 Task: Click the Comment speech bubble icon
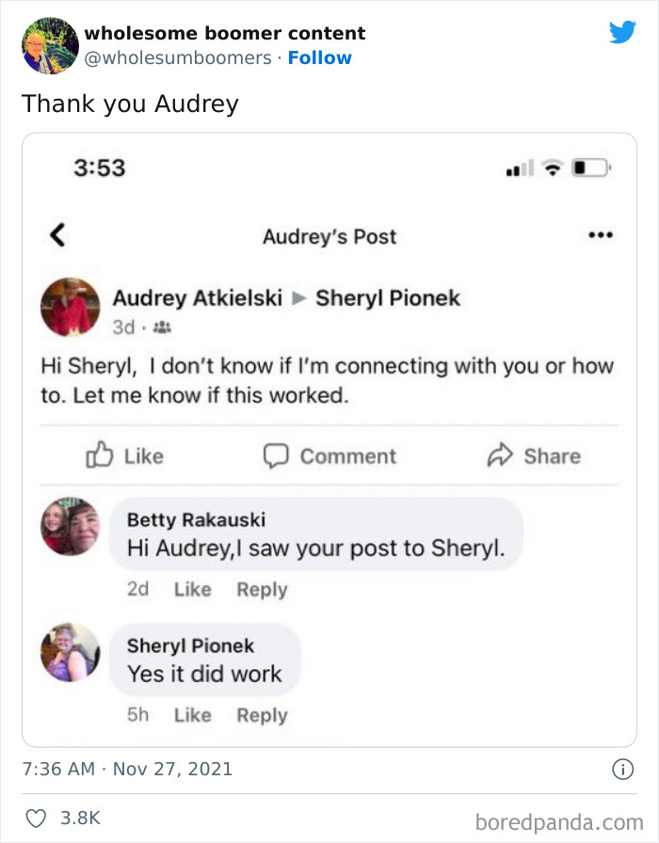275,456
